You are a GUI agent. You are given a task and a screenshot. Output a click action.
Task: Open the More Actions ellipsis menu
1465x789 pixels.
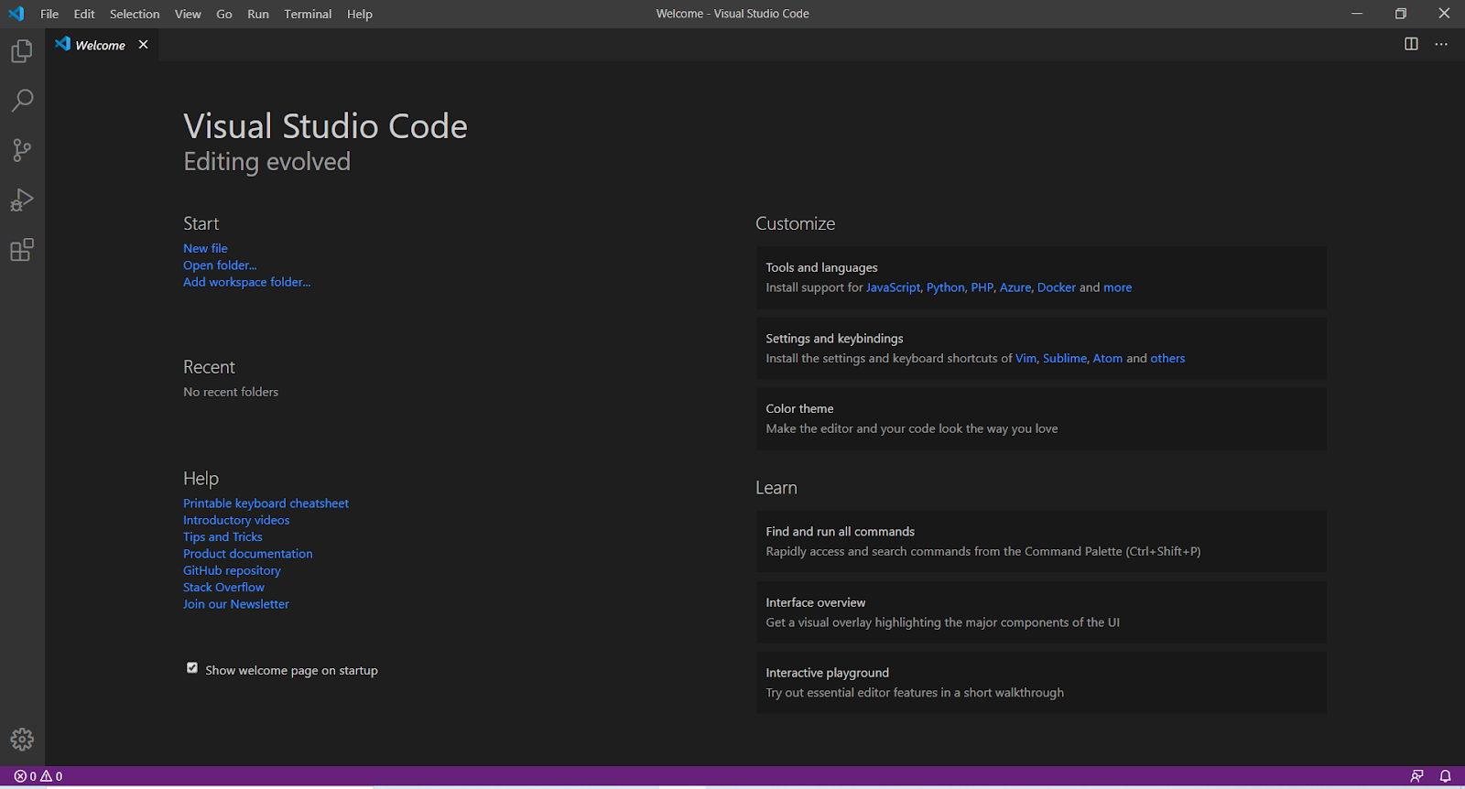click(x=1441, y=44)
